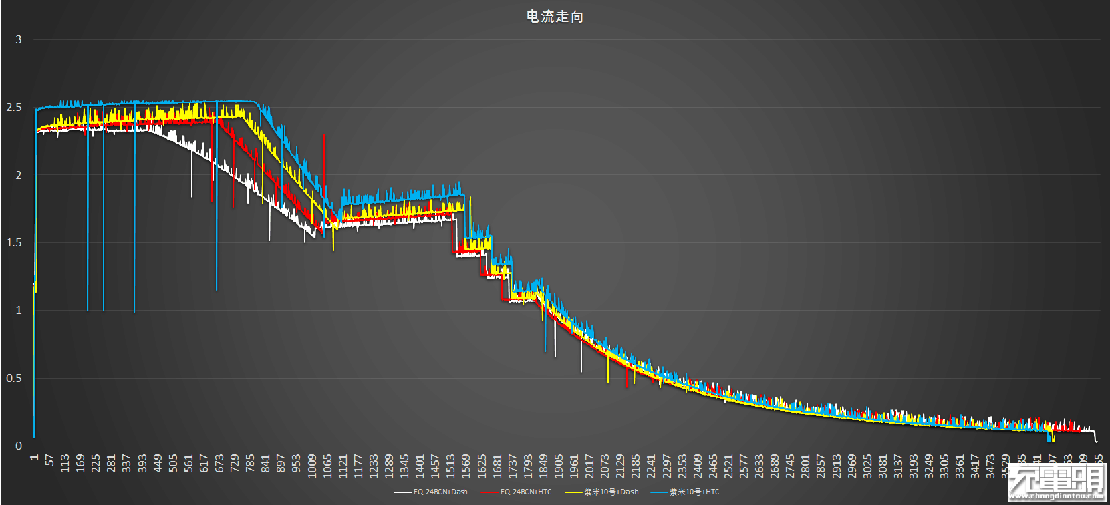Click the x-axis label "505"
Image resolution: width=1110 pixels, height=505 pixels.
(x=173, y=463)
